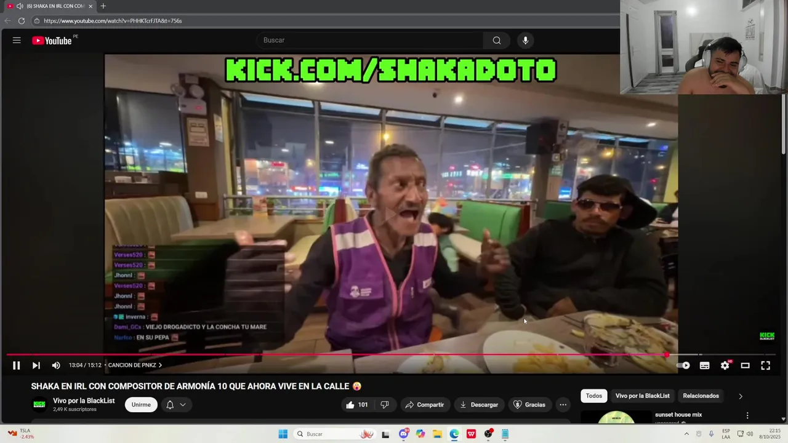Show hidden system tray icons
The height and width of the screenshot is (443, 788).
click(686, 434)
